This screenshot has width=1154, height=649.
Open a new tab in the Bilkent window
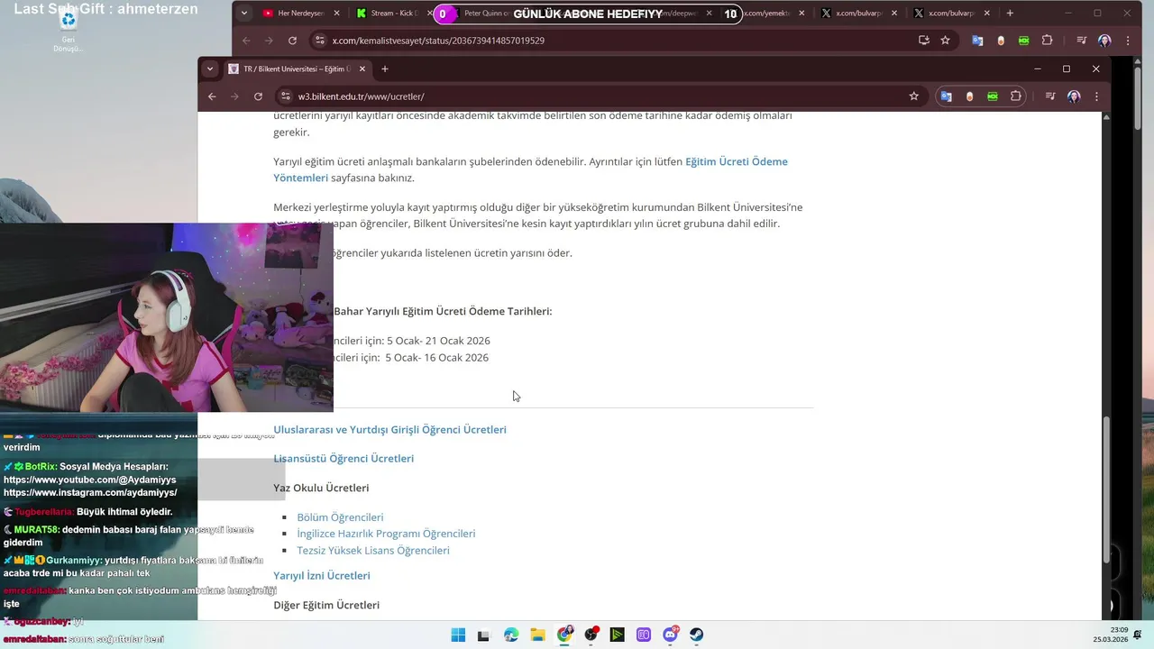point(385,69)
